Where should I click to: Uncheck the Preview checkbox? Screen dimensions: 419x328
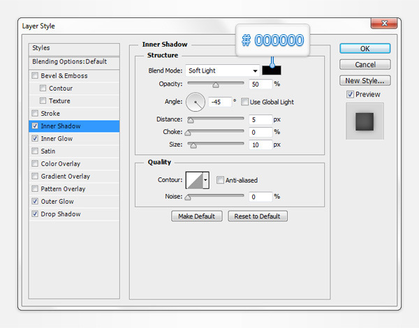pyautogui.click(x=350, y=94)
